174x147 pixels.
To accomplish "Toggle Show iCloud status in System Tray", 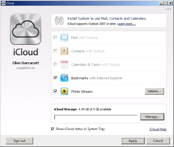I will [53, 129].
